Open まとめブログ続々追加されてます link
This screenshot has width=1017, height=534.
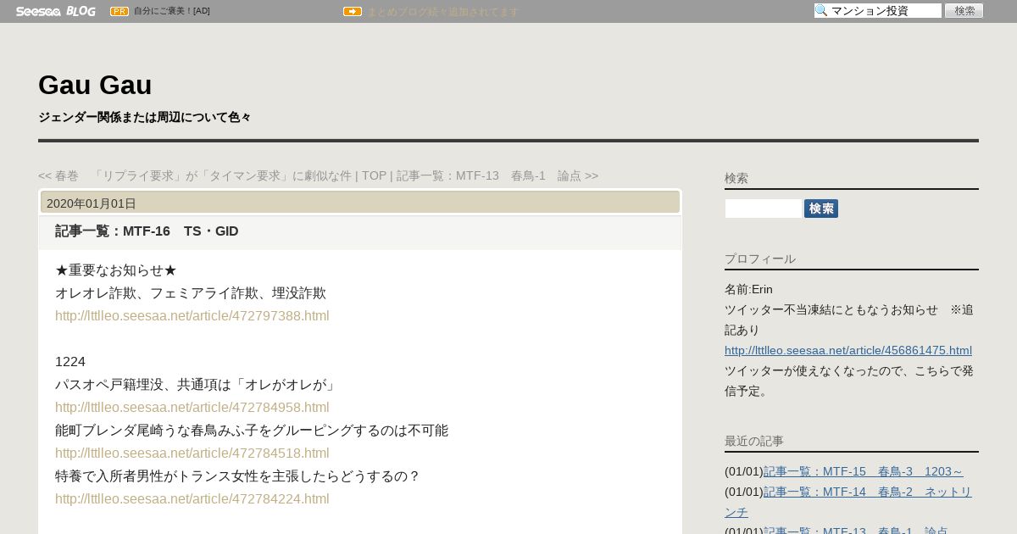(442, 12)
